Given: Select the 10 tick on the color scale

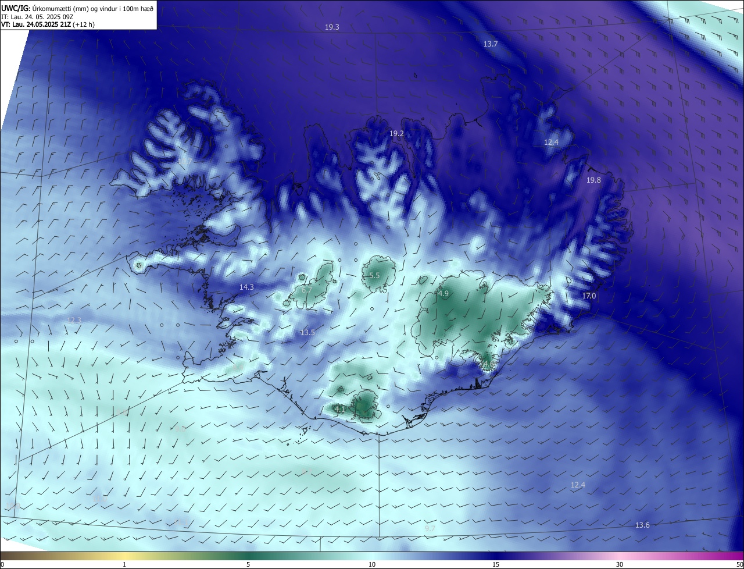Looking at the screenshot, I should point(372,564).
